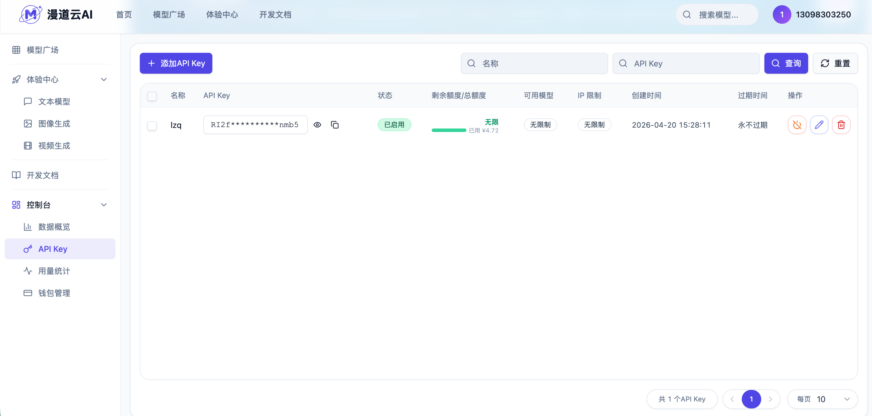Click the pulse icon for 用量统计
The height and width of the screenshot is (416, 872).
point(28,271)
